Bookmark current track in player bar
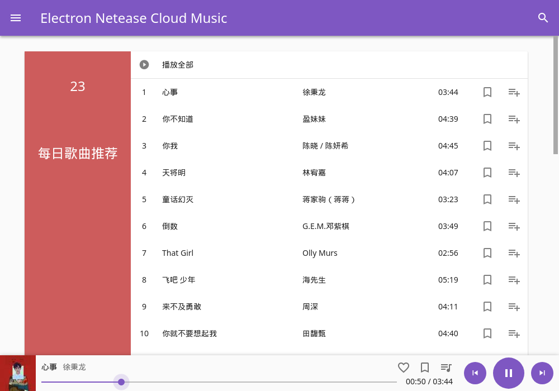 425,367
